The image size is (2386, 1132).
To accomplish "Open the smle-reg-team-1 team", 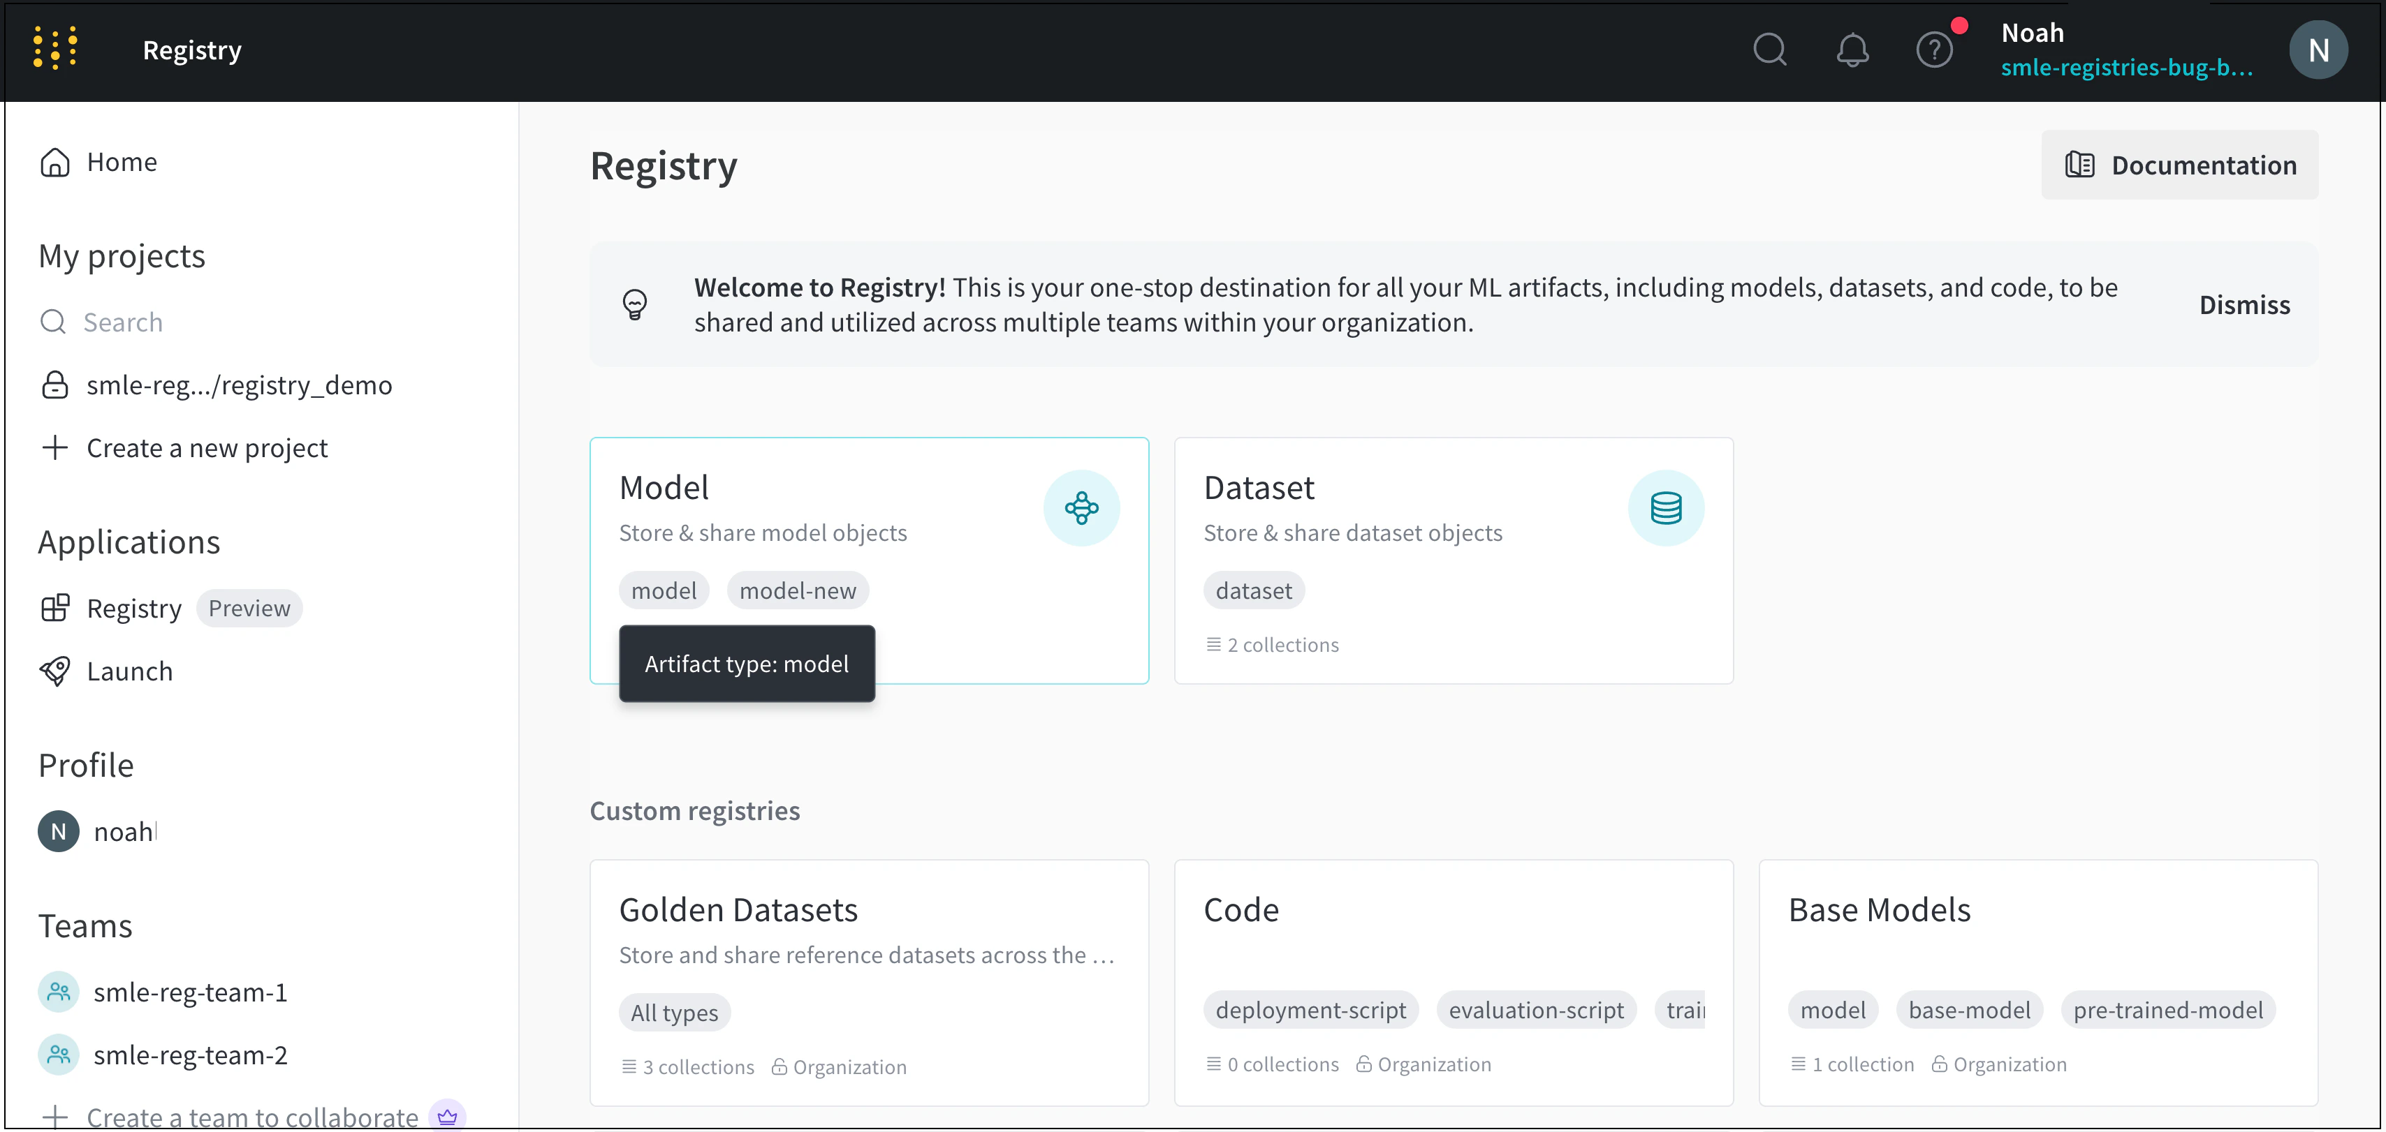I will point(189,992).
